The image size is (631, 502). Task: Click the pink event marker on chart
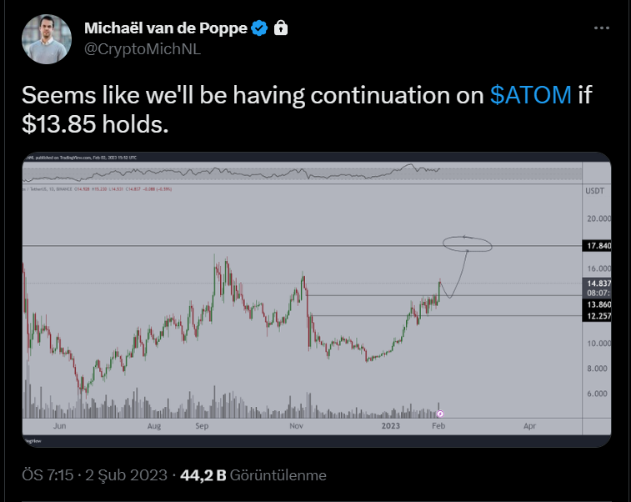coord(440,413)
